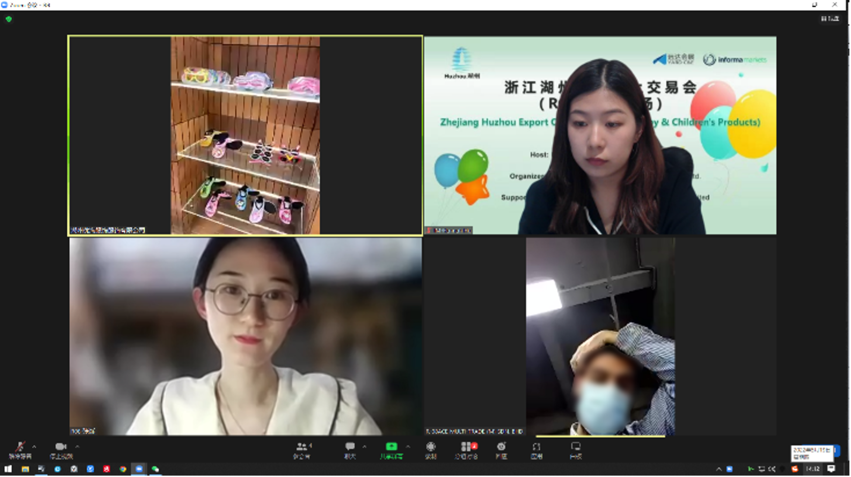Click the green Share Screen button
Image resolution: width=851 pixels, height=477 pixels.
[x=392, y=450]
